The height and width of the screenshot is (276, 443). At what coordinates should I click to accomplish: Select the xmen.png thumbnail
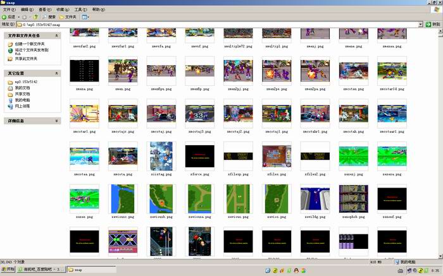pos(123,71)
